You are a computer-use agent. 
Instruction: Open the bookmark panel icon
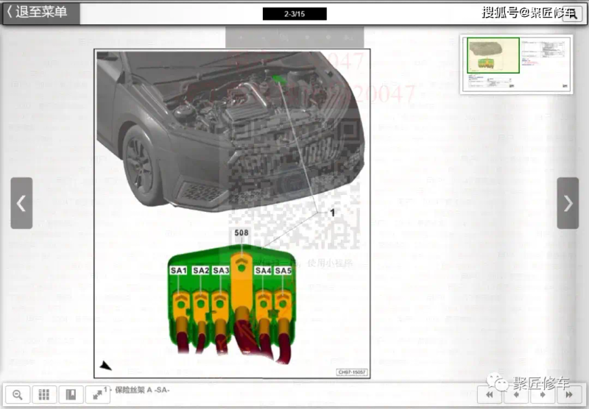click(71, 394)
